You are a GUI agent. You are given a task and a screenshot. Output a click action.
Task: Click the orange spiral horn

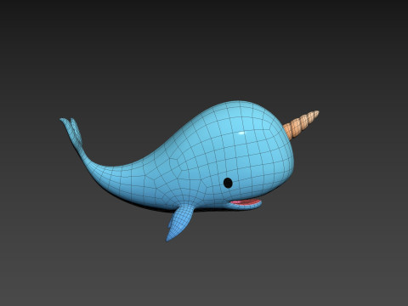click(x=301, y=125)
